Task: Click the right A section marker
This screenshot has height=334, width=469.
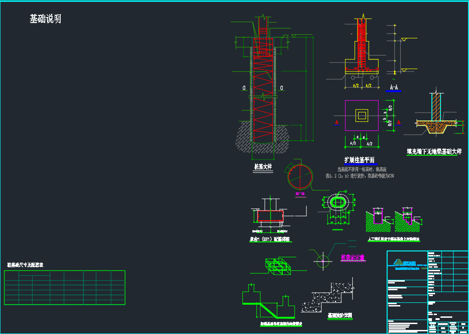Action: pos(399,123)
